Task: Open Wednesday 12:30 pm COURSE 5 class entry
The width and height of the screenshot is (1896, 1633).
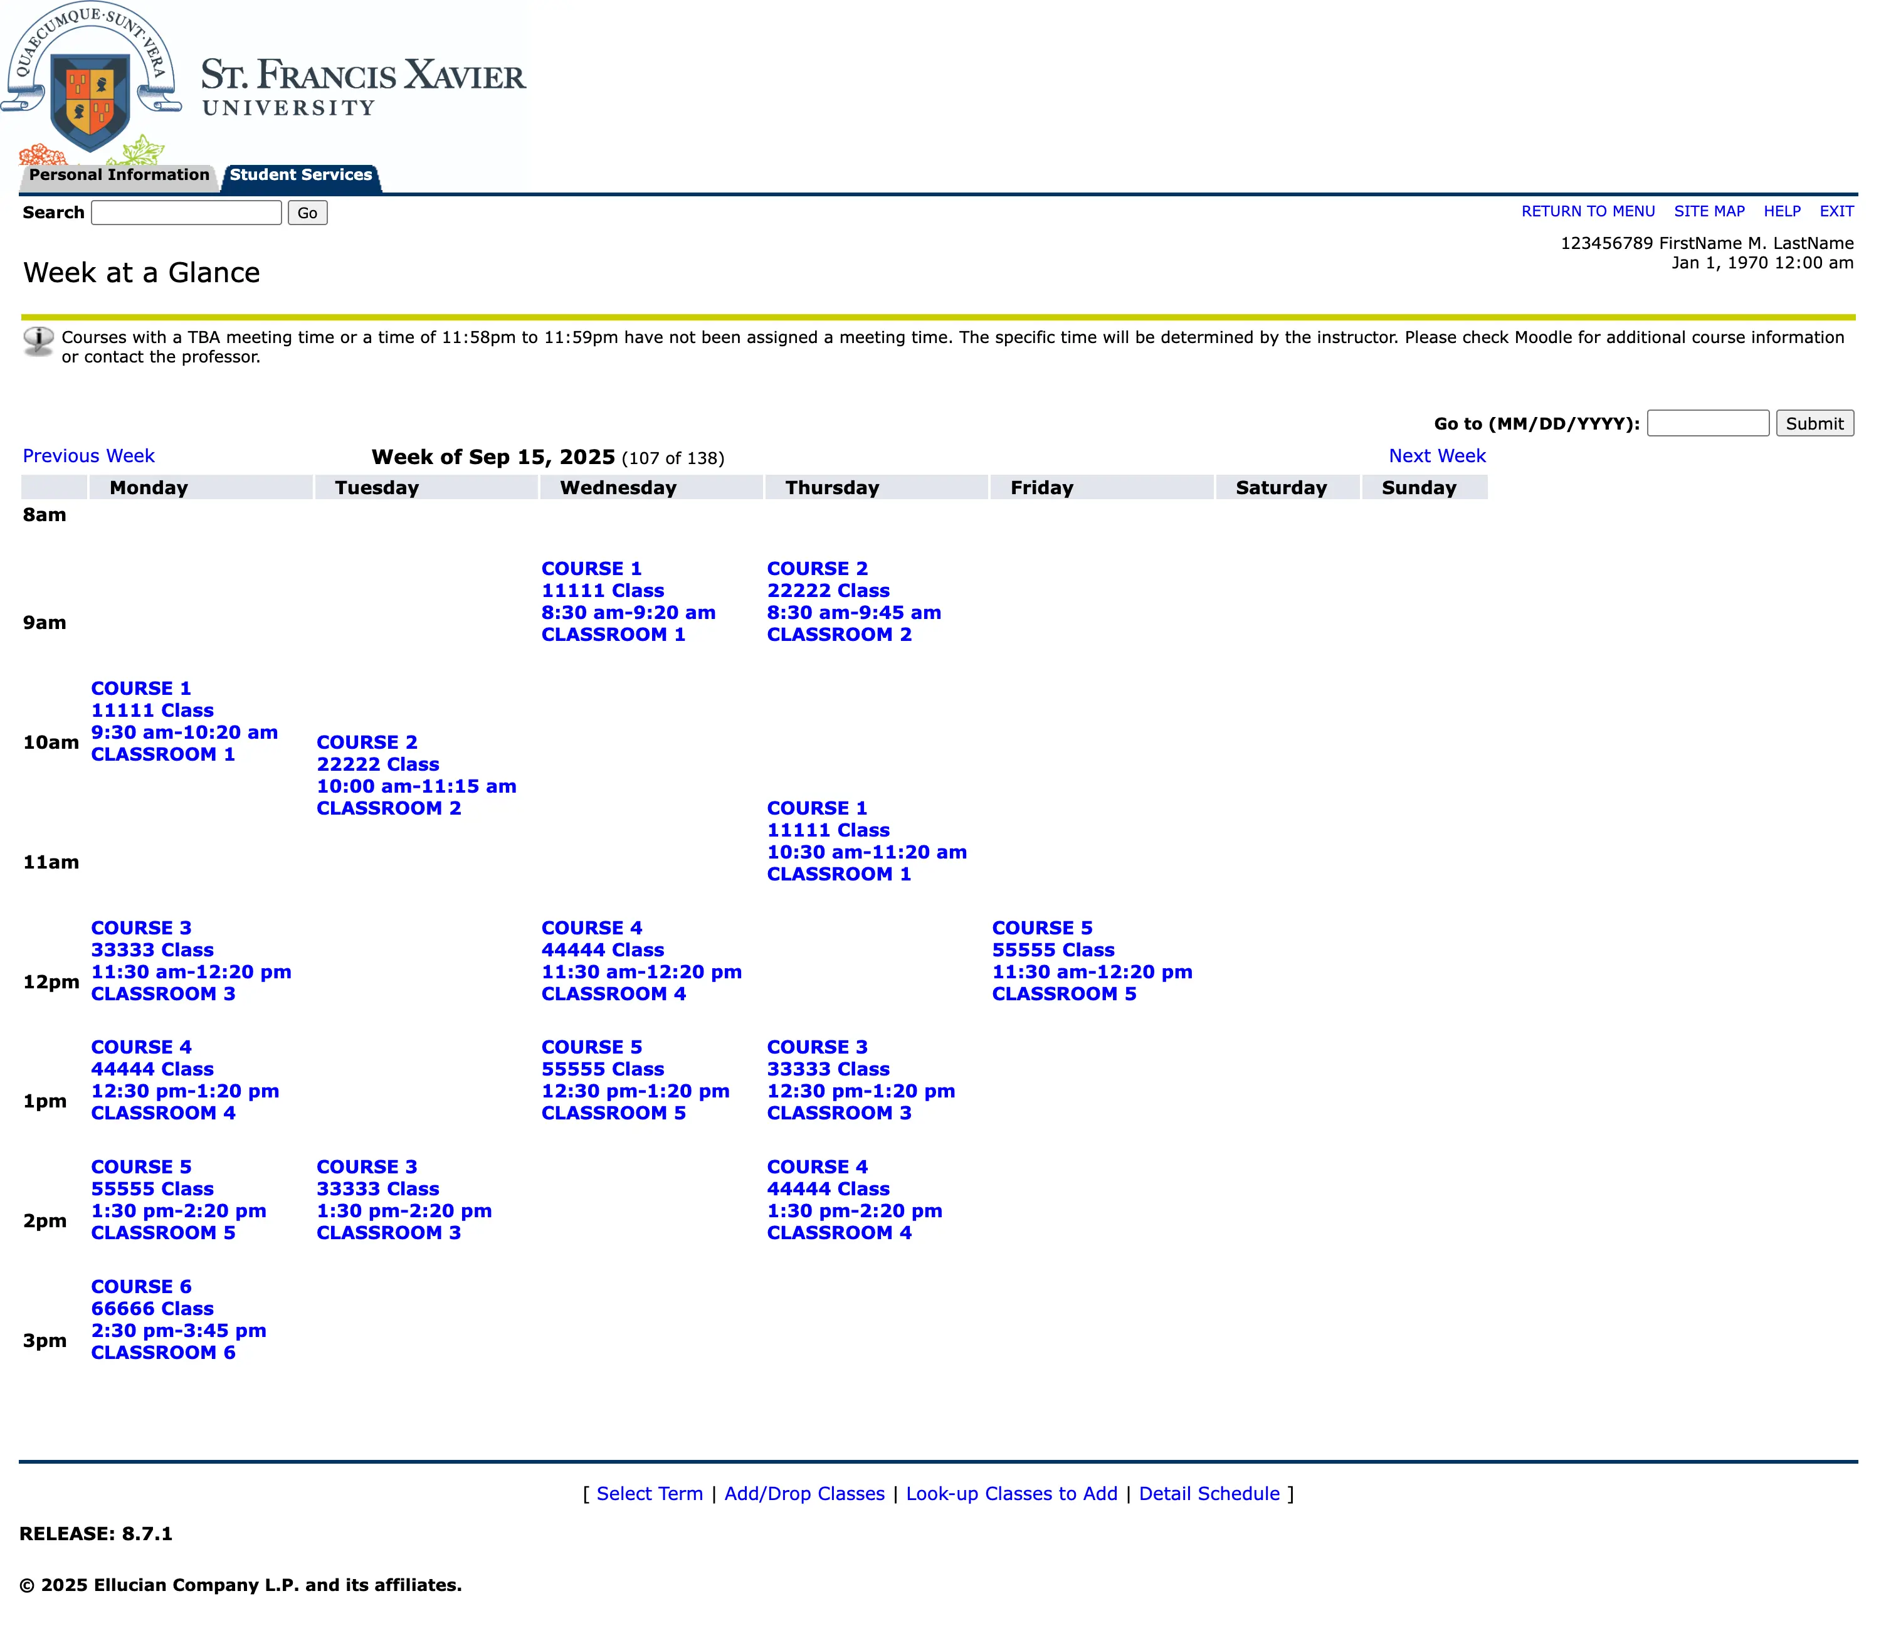Action: pyautogui.click(x=635, y=1080)
